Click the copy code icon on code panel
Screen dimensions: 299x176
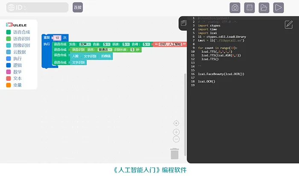pos(184,23)
